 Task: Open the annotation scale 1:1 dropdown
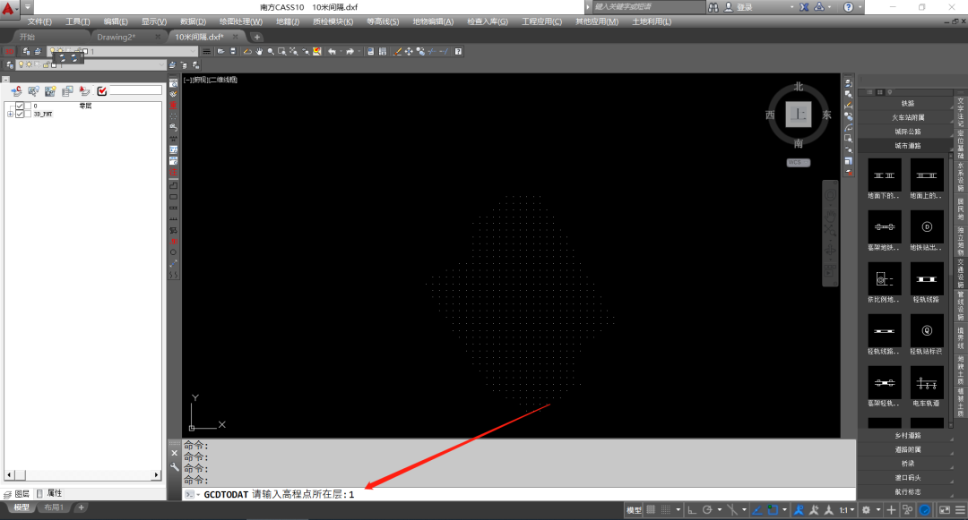click(x=846, y=510)
